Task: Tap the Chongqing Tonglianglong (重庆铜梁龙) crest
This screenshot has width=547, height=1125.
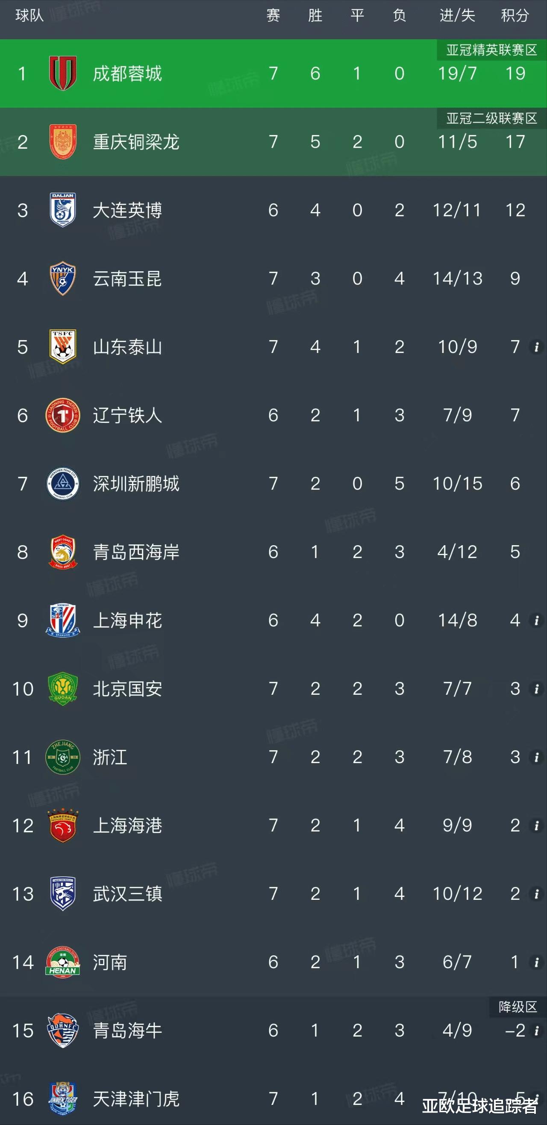Action: 63,142
